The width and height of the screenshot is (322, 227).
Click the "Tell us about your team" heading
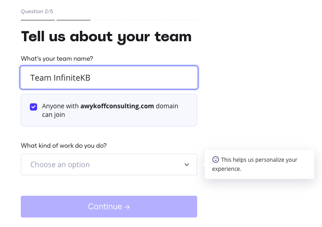click(x=106, y=36)
